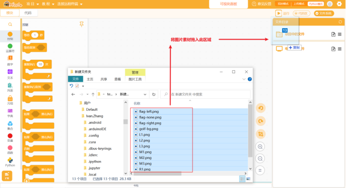Switch to 实时模式 mode

click(283, 4)
